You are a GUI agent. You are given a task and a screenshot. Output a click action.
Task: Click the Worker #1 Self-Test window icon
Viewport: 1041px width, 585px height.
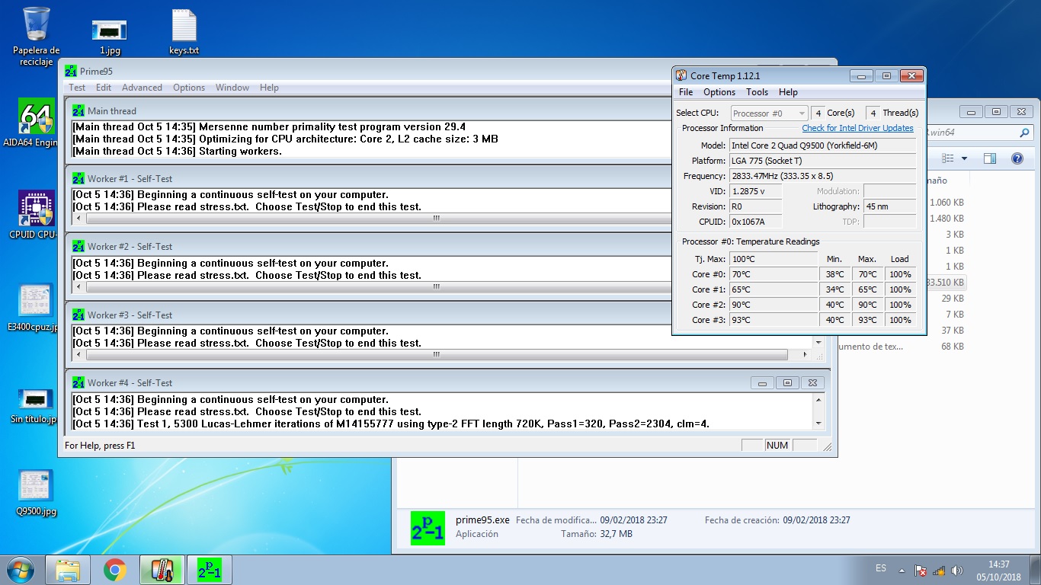(x=78, y=178)
